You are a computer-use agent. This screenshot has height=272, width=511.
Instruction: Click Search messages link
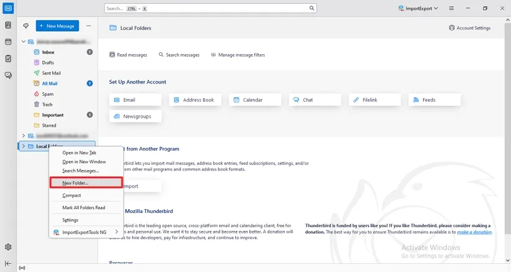[179, 55]
